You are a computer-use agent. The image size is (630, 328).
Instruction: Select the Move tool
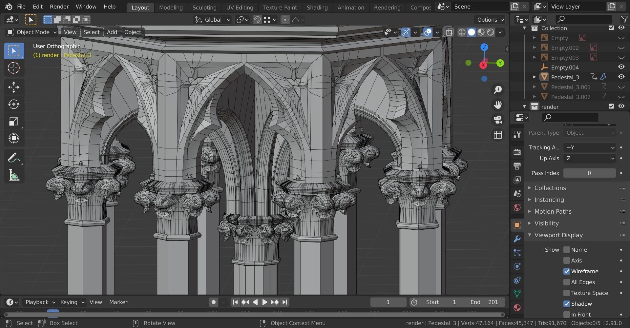pos(14,87)
